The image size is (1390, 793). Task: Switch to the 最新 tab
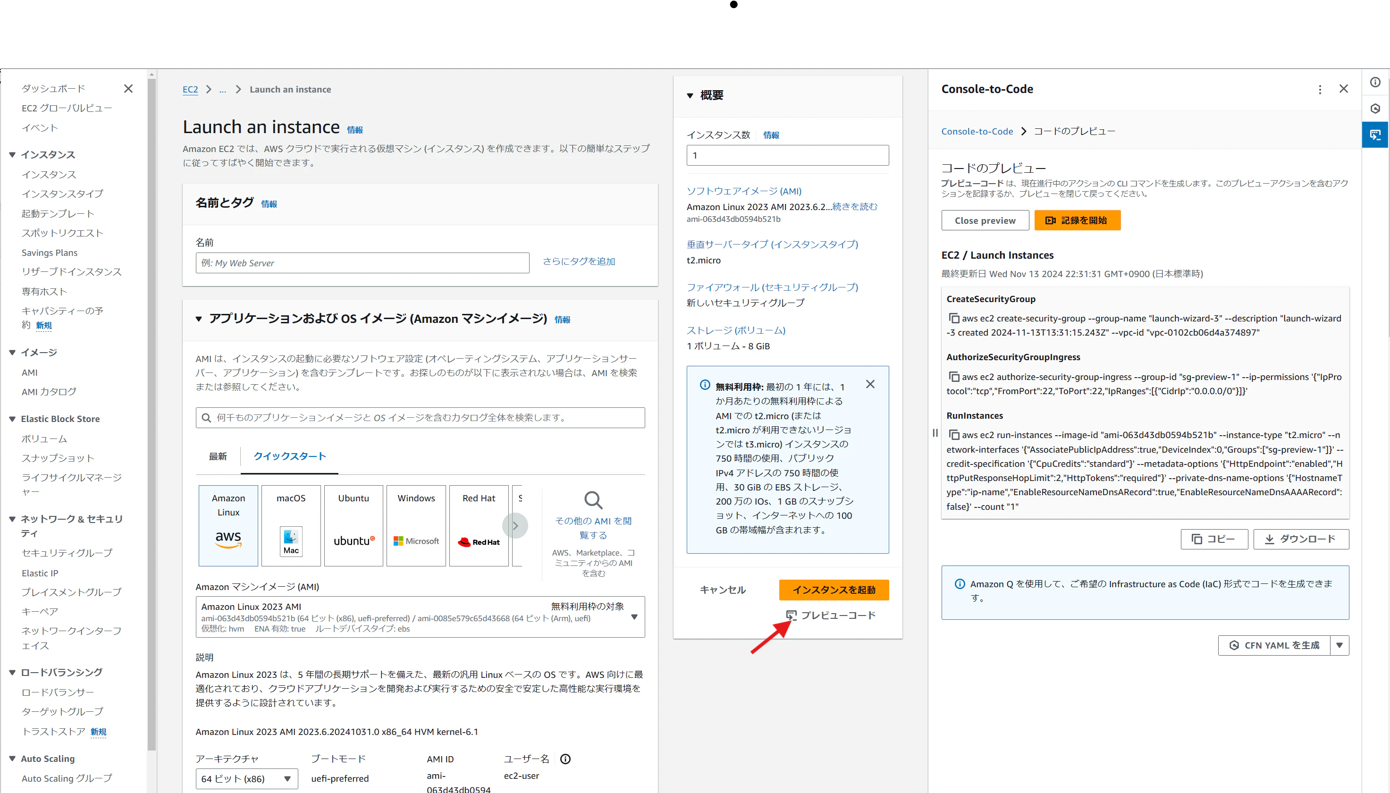tap(218, 456)
